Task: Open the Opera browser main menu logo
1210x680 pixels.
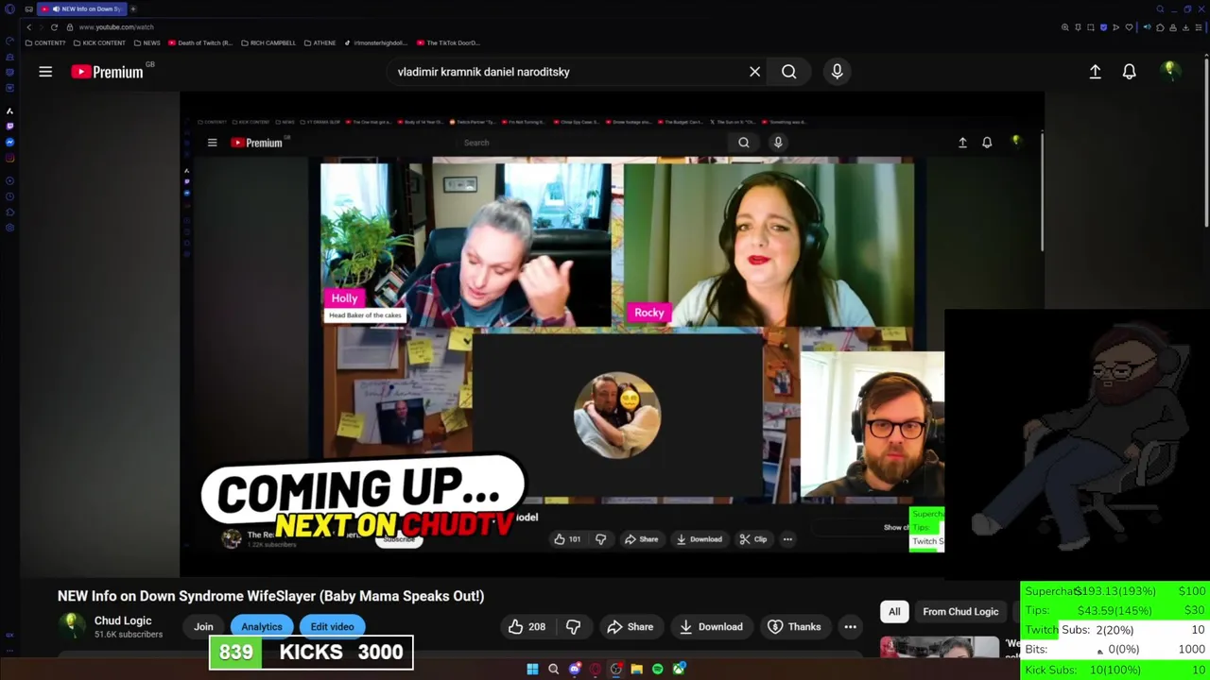Action: click(9, 8)
